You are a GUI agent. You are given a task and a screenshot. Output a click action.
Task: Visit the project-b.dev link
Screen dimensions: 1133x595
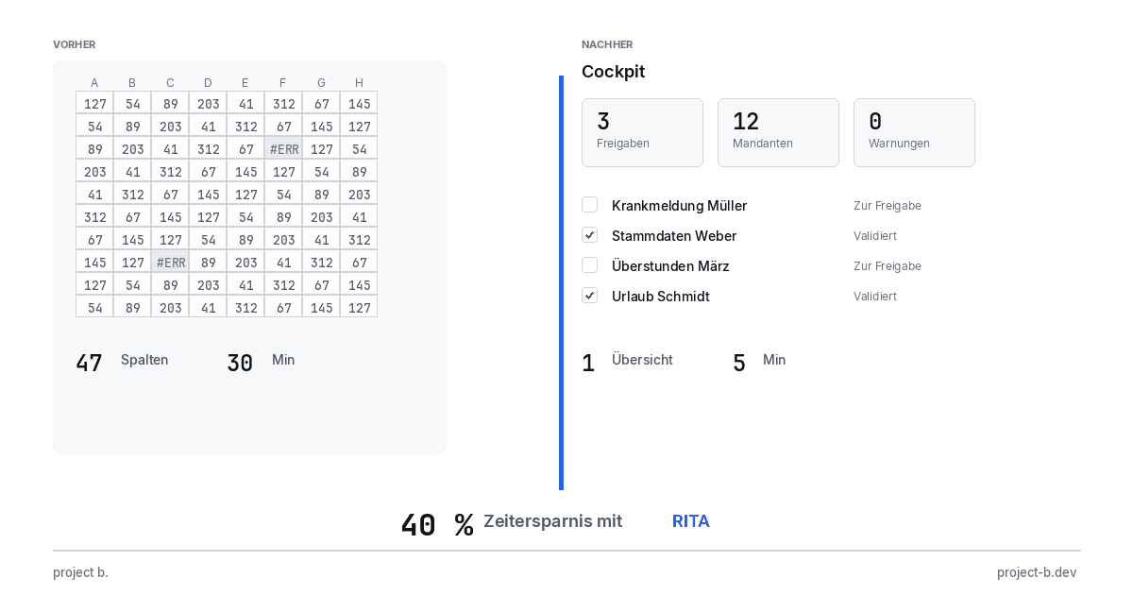1037,572
